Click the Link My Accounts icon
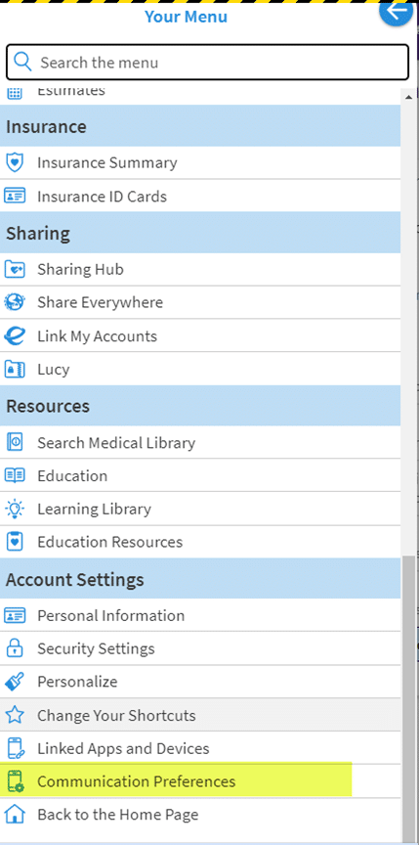The height and width of the screenshot is (845, 419). click(x=15, y=335)
